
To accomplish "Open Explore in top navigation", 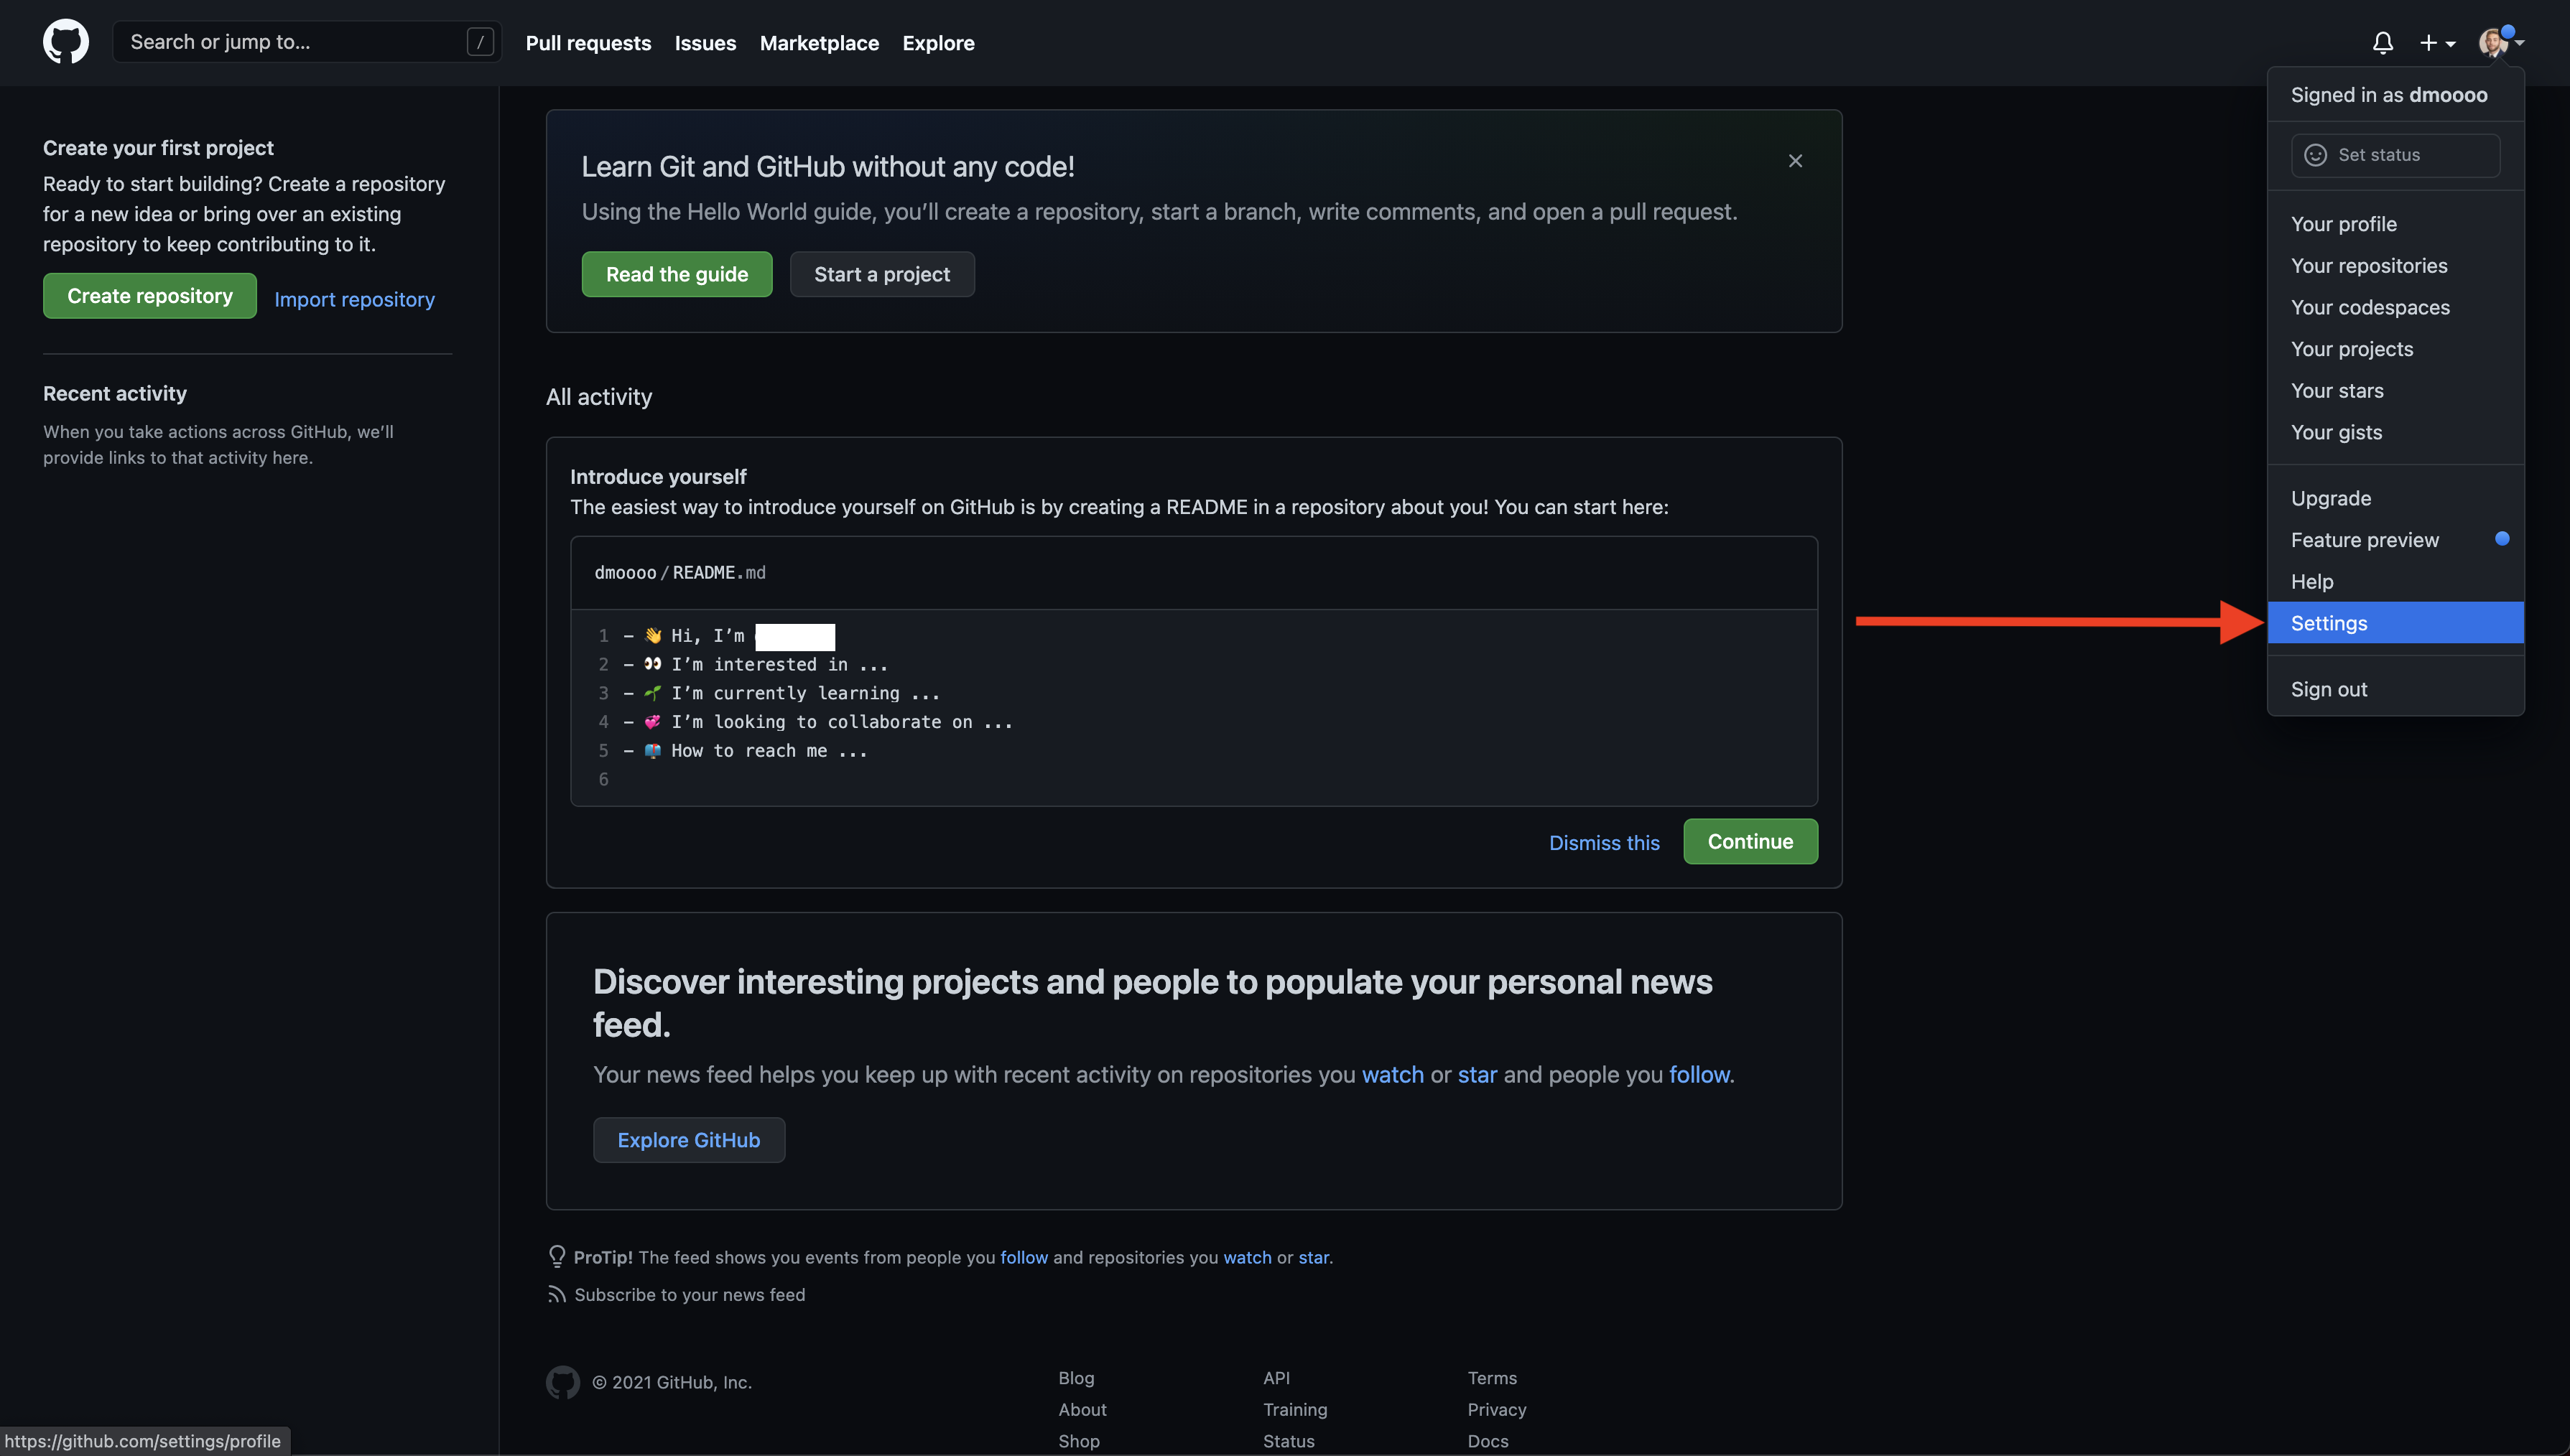I will pos(938,43).
